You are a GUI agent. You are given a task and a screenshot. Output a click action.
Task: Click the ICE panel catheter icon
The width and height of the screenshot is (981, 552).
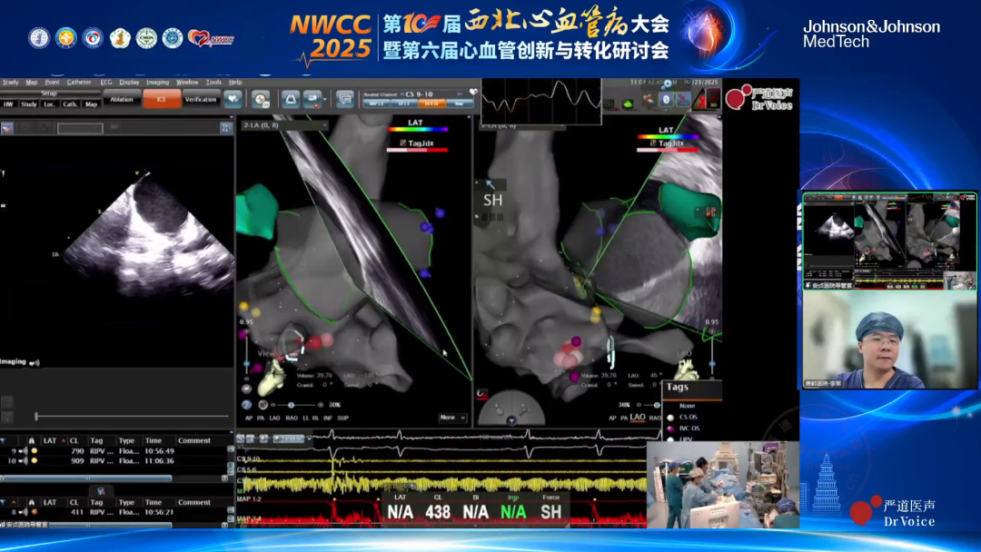tap(7, 128)
